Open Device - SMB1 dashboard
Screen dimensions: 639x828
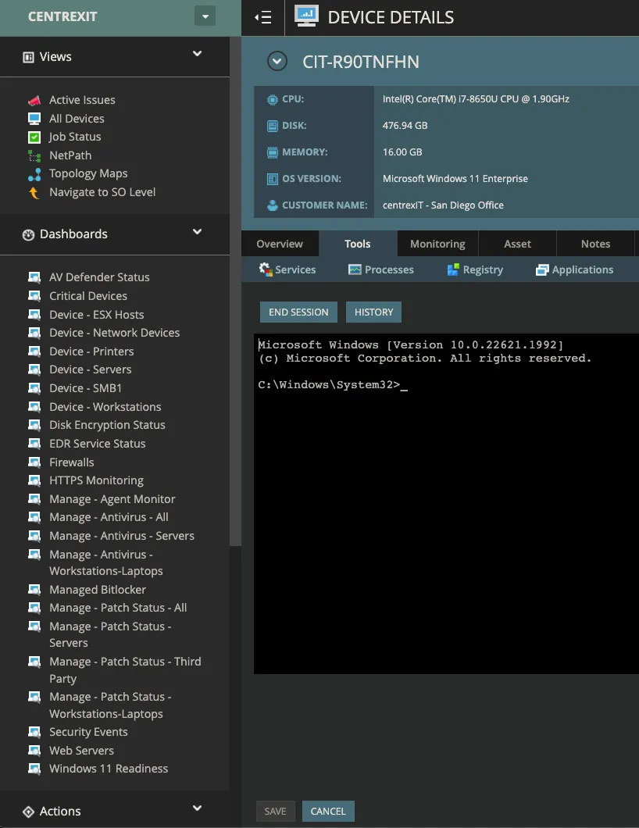(86, 388)
